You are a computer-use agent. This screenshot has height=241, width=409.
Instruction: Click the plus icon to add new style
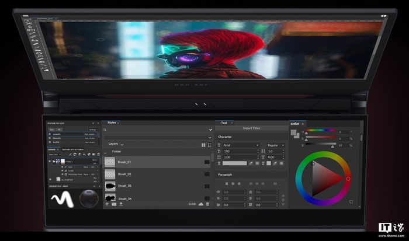[x=107, y=204]
